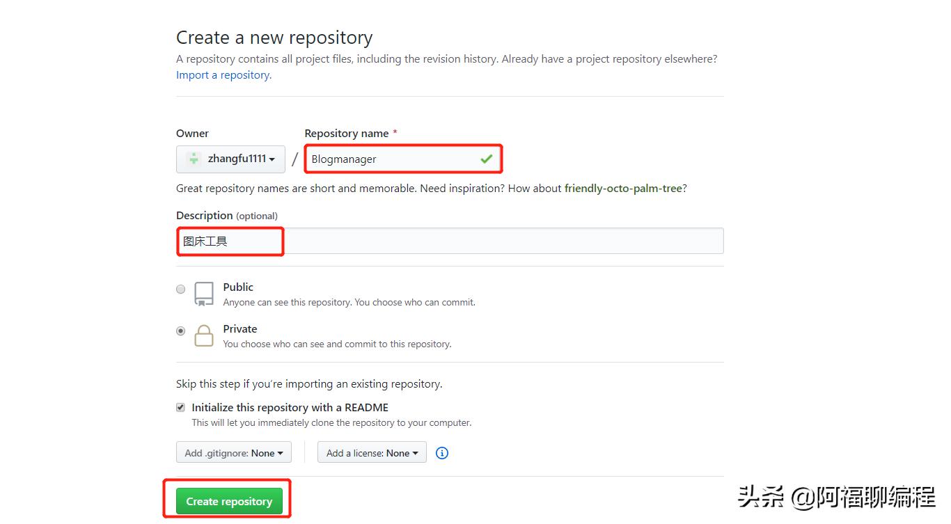Expand the Add a license dropdown
The width and height of the screenshot is (951, 524).
(x=372, y=453)
